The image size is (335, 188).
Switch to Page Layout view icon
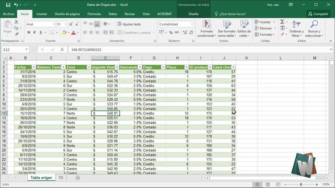[267, 184]
